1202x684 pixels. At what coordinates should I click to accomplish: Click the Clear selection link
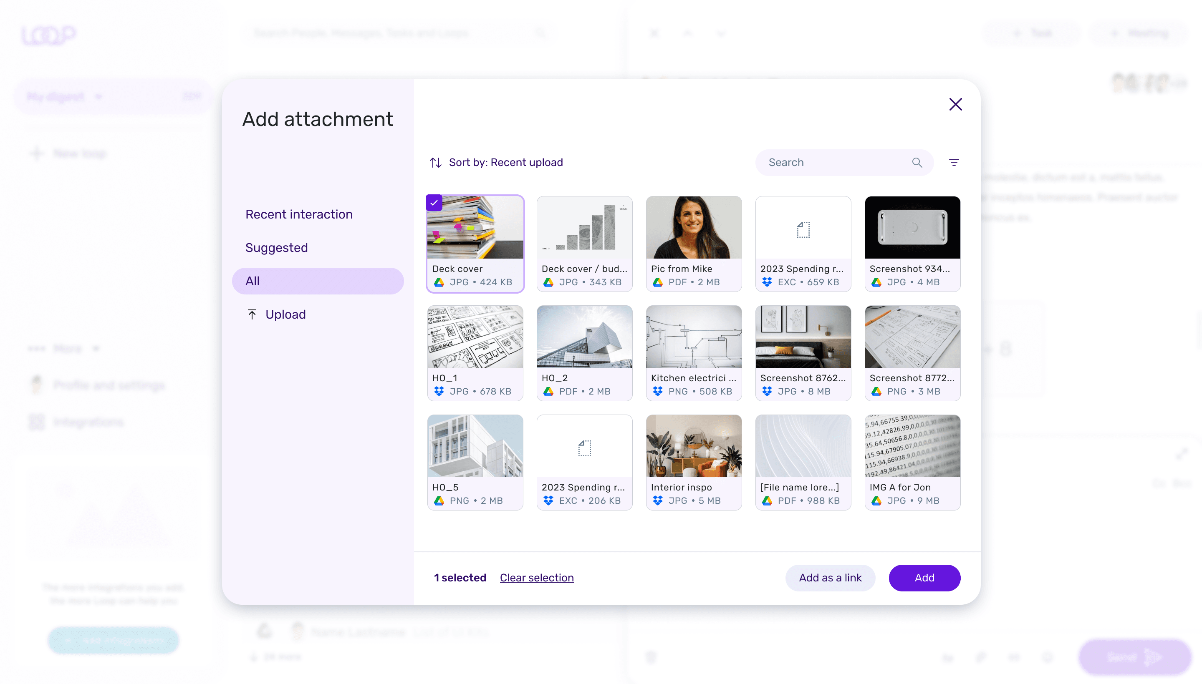(x=536, y=577)
